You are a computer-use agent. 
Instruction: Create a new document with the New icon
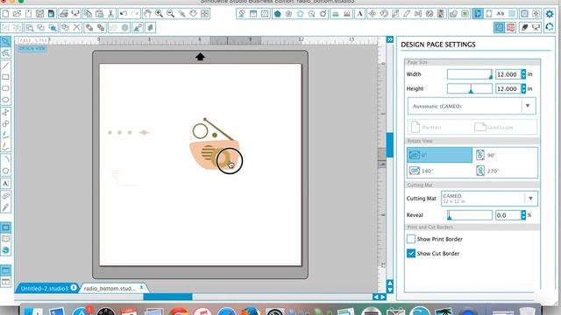pyautogui.click(x=6, y=14)
